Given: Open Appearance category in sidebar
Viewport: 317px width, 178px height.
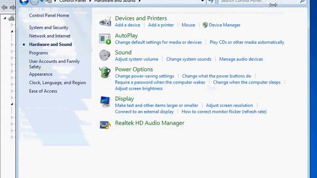Looking at the screenshot, I should tap(41, 74).
